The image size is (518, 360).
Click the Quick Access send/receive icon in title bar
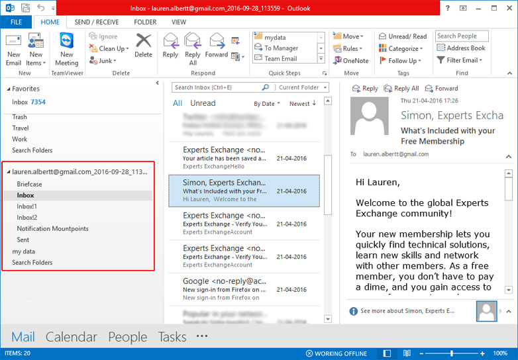25,7
